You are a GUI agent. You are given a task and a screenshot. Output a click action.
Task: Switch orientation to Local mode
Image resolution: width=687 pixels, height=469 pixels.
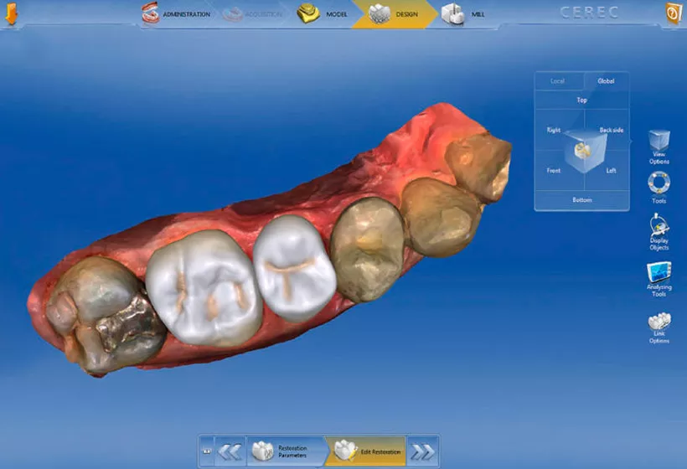558,81
